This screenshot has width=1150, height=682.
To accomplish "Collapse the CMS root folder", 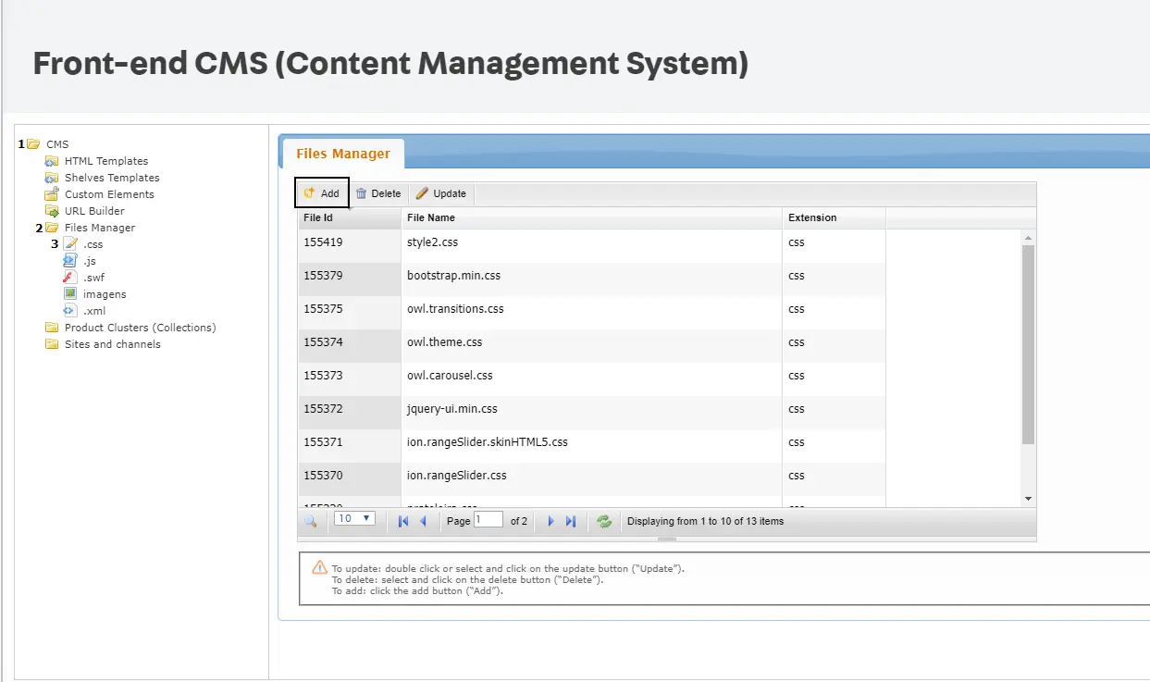I will [34, 144].
